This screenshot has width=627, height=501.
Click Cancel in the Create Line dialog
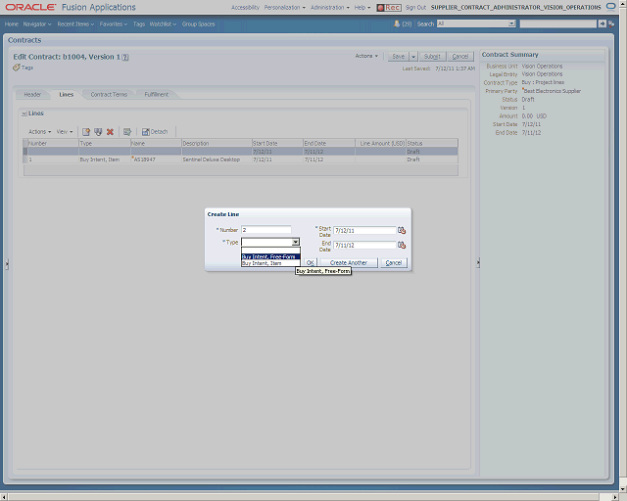[394, 263]
